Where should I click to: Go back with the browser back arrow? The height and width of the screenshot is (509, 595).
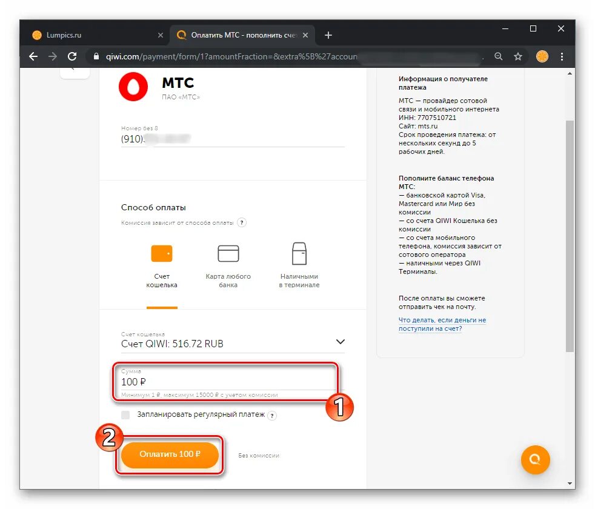(33, 56)
